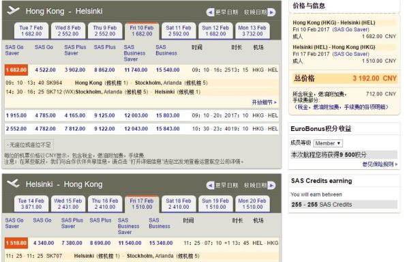Choose the 11 540.00 return Business Saver fare
Image resolution: width=409 pixels, height=262 pixels.
point(130,243)
